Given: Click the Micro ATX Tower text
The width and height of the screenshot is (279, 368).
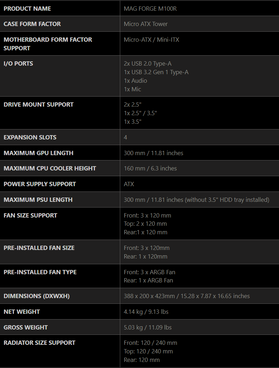Looking at the screenshot, I should point(146,24).
